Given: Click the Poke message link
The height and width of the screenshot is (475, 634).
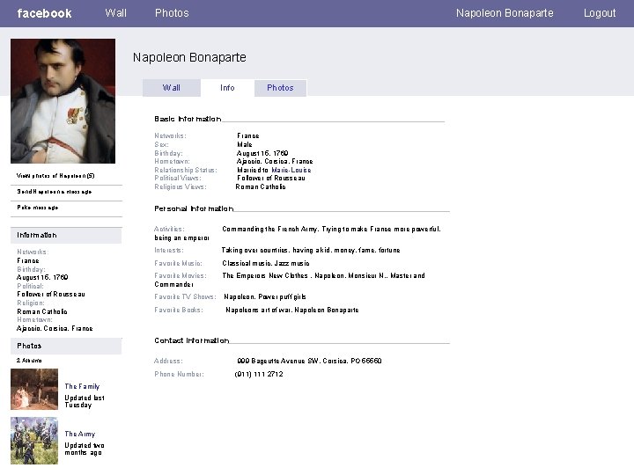Looking at the screenshot, I should [x=38, y=208].
